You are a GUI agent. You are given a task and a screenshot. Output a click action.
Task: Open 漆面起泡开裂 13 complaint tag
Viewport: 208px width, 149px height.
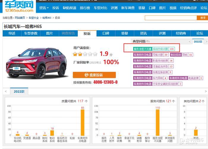coord(153,66)
